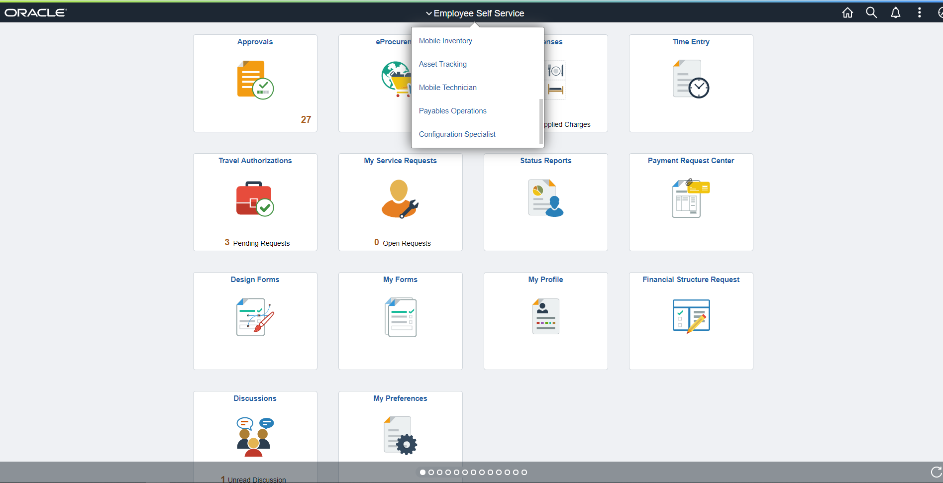
Task: Open the Approvals tile icon
Action: [x=255, y=80]
